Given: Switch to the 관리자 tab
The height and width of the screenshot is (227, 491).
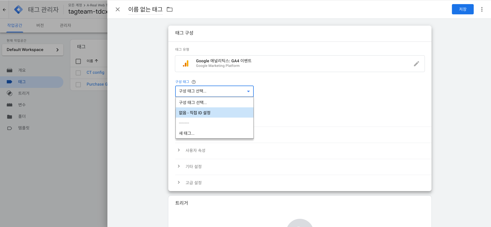Looking at the screenshot, I should (x=65, y=25).
